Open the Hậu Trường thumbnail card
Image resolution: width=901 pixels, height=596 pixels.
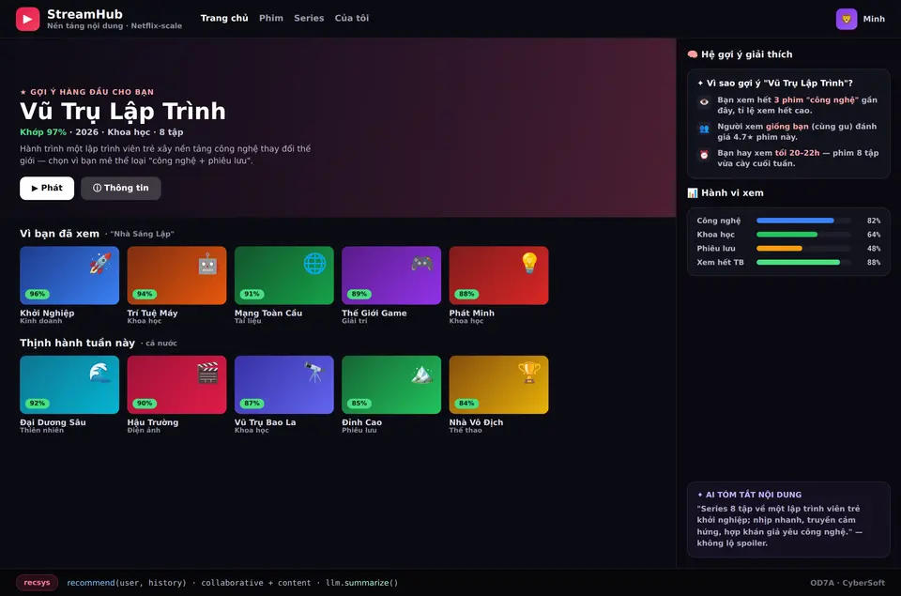click(176, 385)
